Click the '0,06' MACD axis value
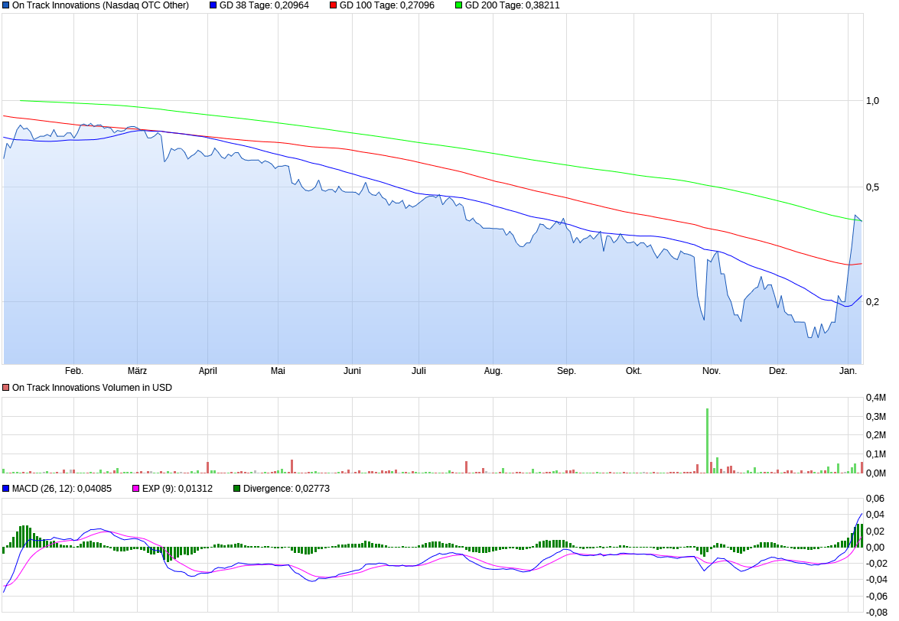 (875, 499)
